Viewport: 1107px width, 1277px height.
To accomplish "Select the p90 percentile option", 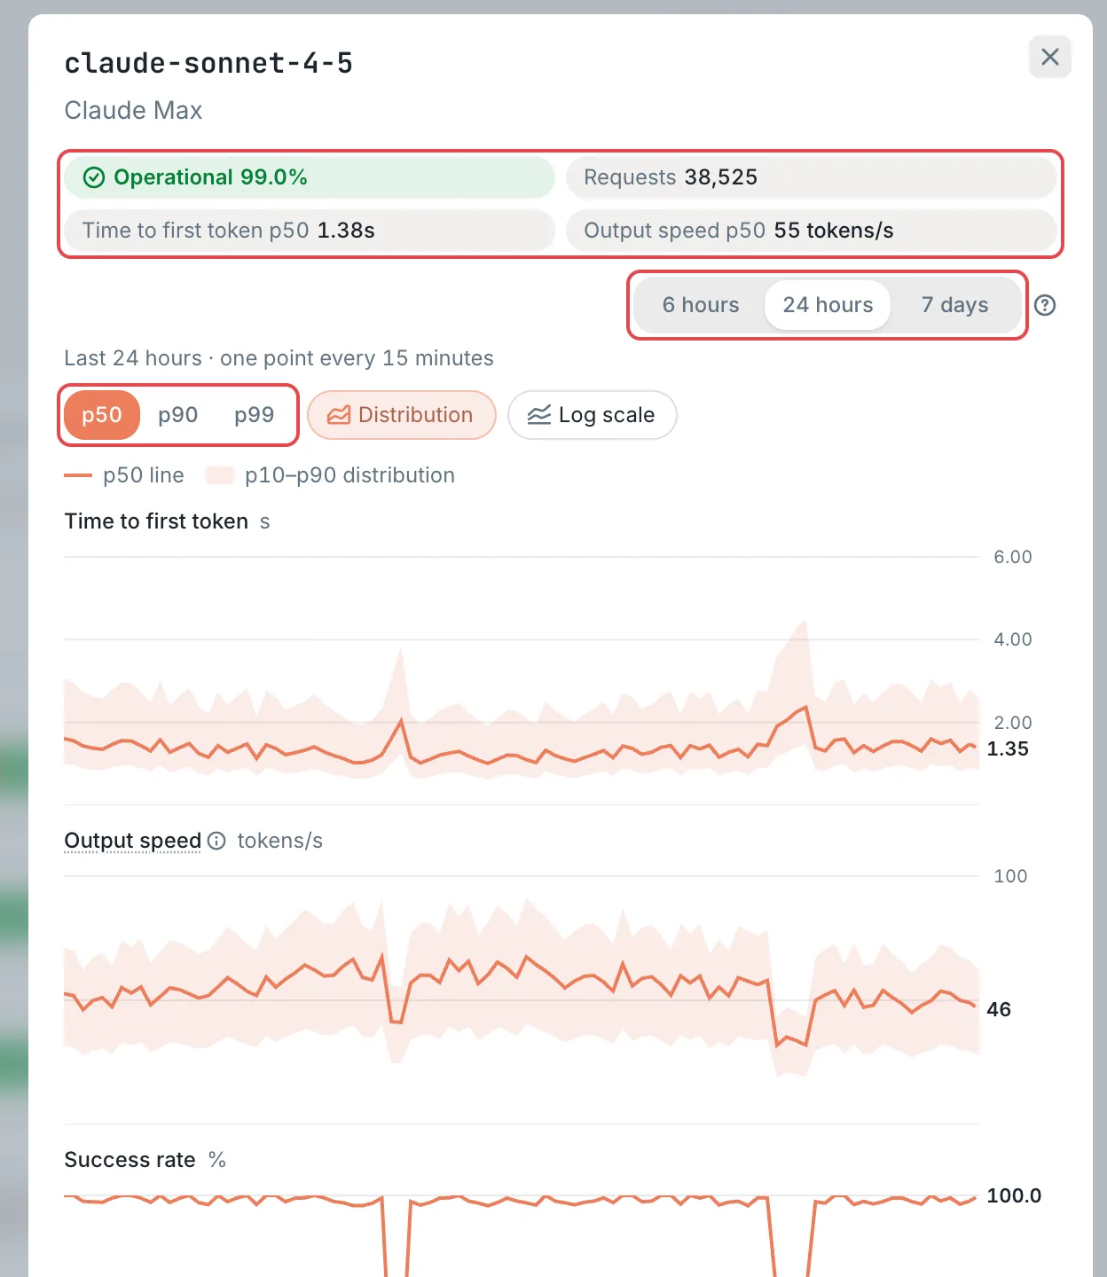I will pos(178,415).
